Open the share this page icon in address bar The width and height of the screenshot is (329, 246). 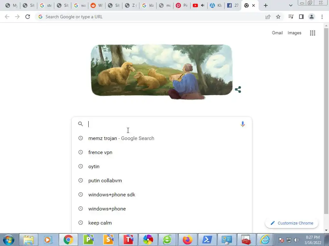tap(268, 17)
